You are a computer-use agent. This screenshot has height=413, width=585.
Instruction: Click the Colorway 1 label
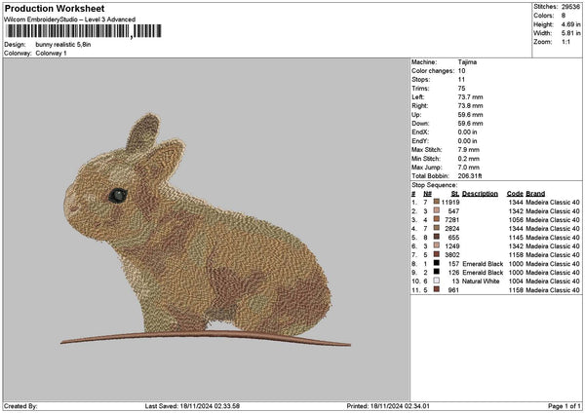51,53
